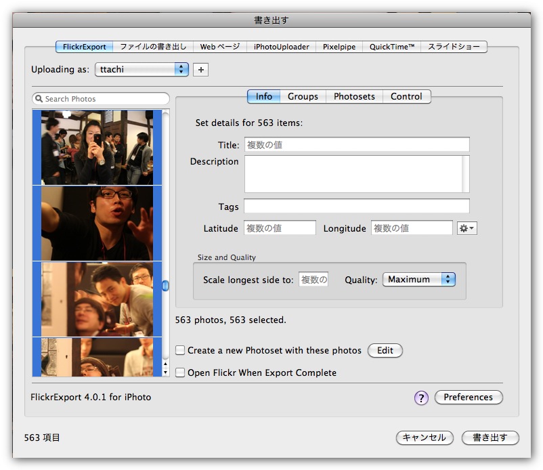Viewport: 543px width, 470px height.
Task: Expand the Quality Maximum dropdown
Action: pyautogui.click(x=418, y=279)
